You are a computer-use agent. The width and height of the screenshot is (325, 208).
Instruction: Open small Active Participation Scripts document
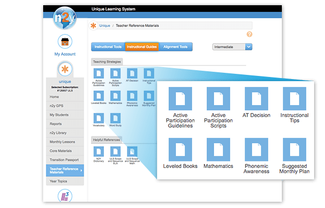pos(115,73)
